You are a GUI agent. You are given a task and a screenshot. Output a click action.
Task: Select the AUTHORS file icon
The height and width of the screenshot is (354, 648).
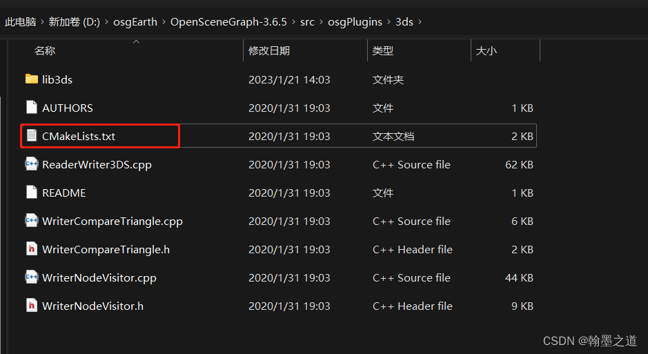(x=32, y=108)
